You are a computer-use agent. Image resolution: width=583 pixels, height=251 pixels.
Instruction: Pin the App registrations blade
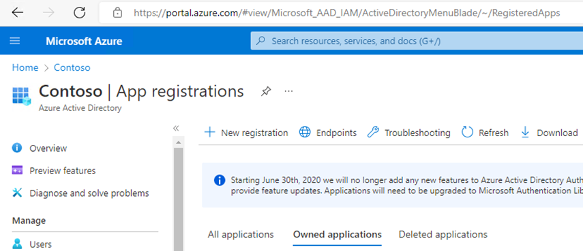click(265, 91)
